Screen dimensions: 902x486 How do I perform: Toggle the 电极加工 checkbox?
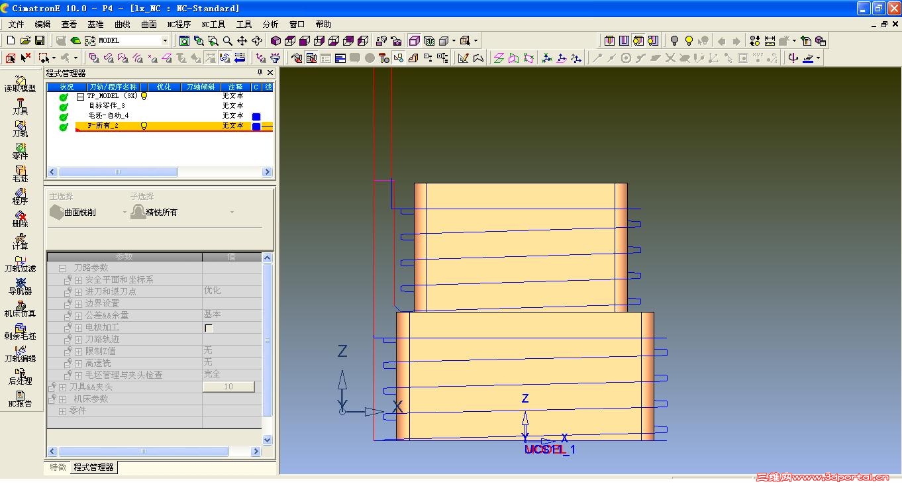point(209,328)
